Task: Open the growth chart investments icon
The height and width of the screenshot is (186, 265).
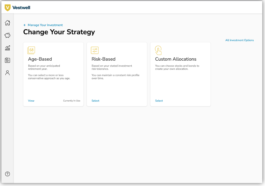Action: 7,48
